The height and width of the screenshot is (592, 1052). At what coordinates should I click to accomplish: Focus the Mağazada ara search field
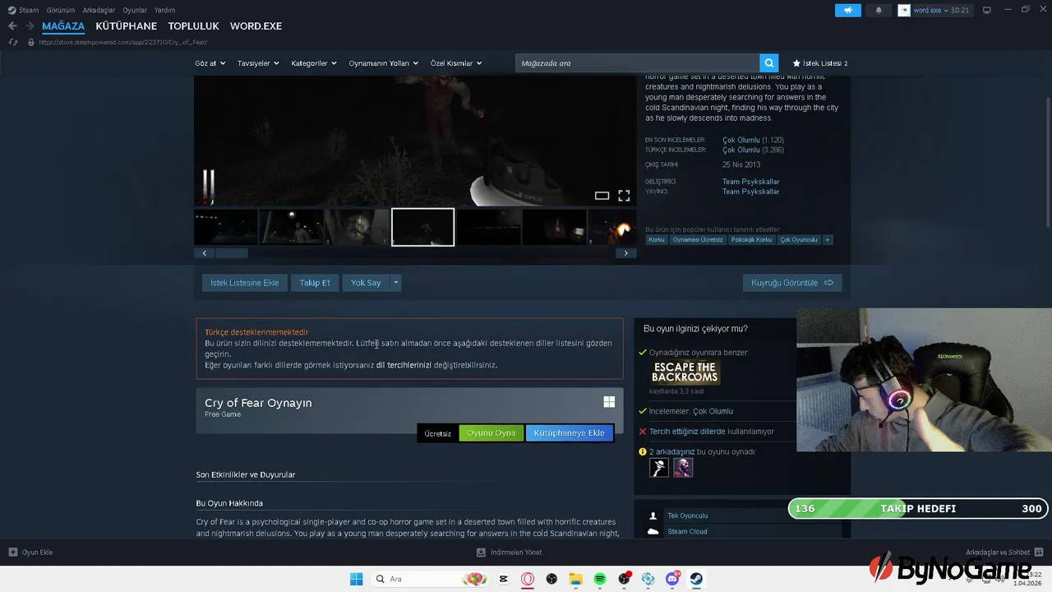[x=638, y=63]
